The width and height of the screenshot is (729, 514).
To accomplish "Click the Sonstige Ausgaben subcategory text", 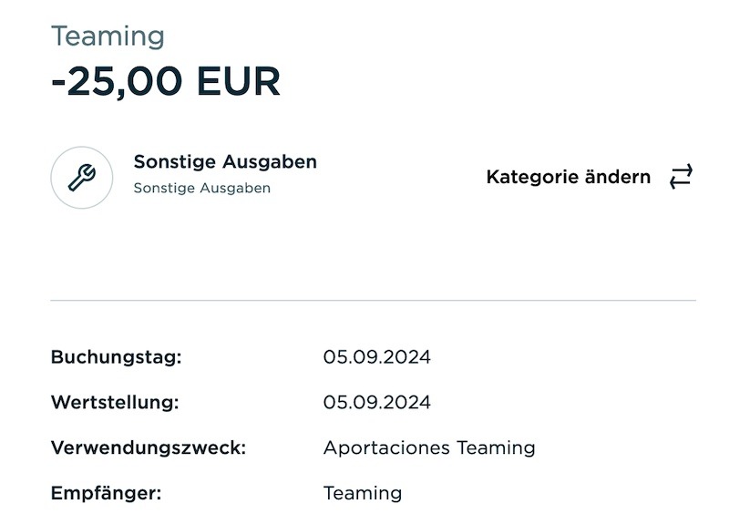I will tap(201, 188).
